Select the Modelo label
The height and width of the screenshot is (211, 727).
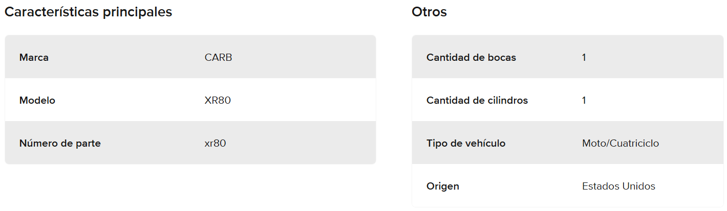coord(37,101)
